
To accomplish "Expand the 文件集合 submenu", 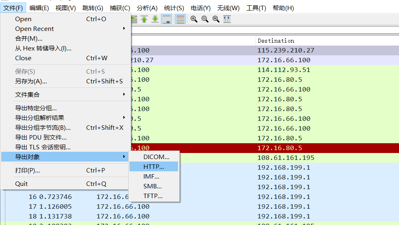I will click(x=65, y=94).
